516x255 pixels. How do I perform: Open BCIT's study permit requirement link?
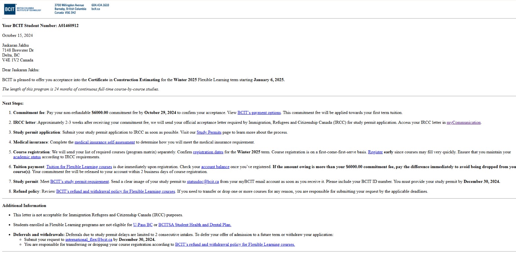pyautogui.click(x=79, y=181)
